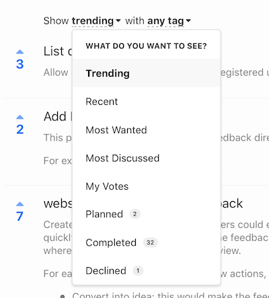Image resolution: width=269 pixels, height=298 pixels.
Task: Click the Completed count badge showing 32
Action: [150, 242]
